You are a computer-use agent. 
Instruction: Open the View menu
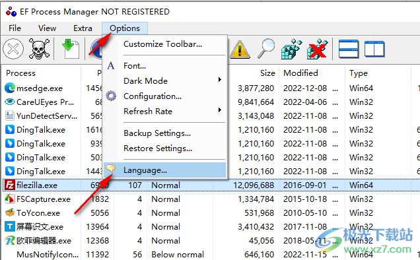click(x=47, y=28)
